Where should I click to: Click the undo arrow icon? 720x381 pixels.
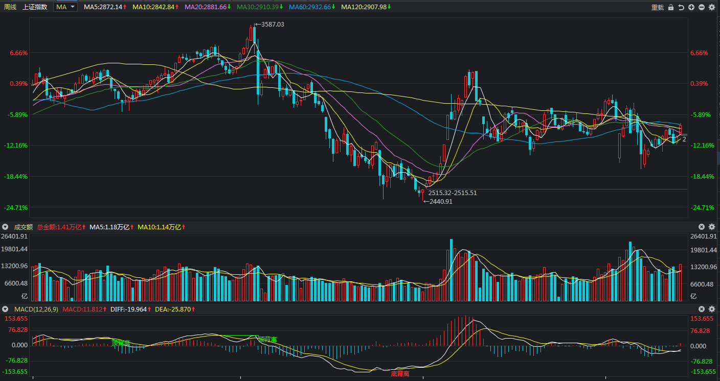[681, 7]
